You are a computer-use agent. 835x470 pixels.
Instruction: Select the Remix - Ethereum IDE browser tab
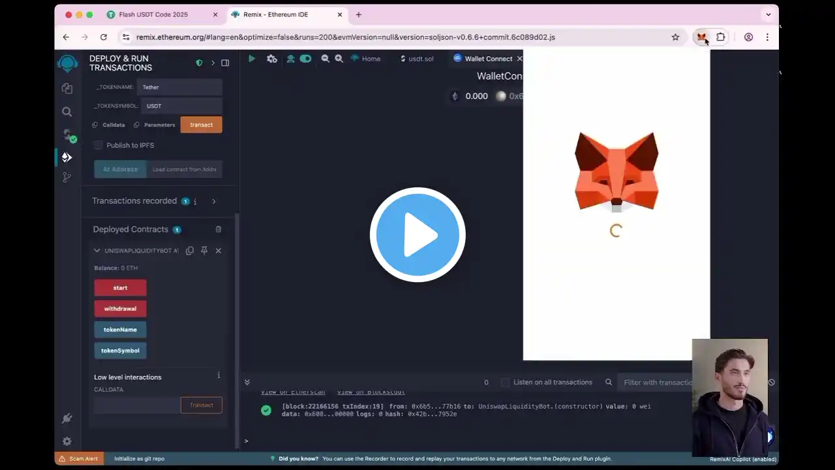288,14
